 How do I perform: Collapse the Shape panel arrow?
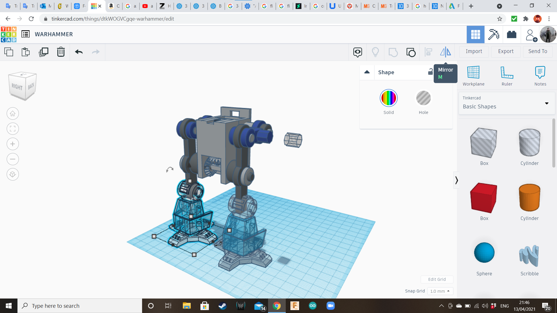pyautogui.click(x=367, y=72)
